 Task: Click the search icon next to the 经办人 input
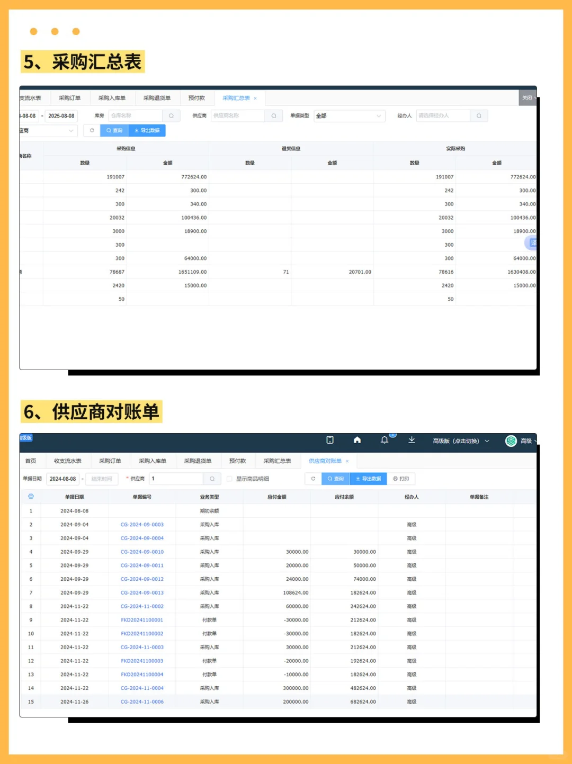click(479, 115)
